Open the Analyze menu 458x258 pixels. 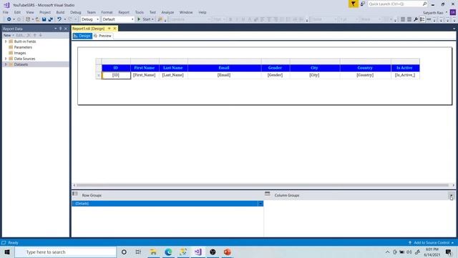(x=167, y=12)
